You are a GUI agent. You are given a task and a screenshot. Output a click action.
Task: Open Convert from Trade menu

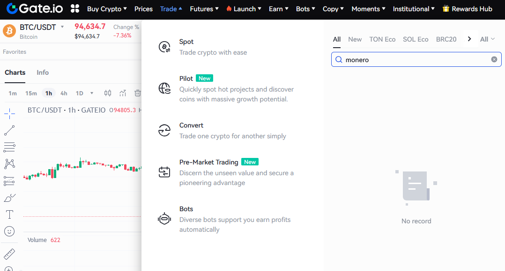pyautogui.click(x=191, y=125)
